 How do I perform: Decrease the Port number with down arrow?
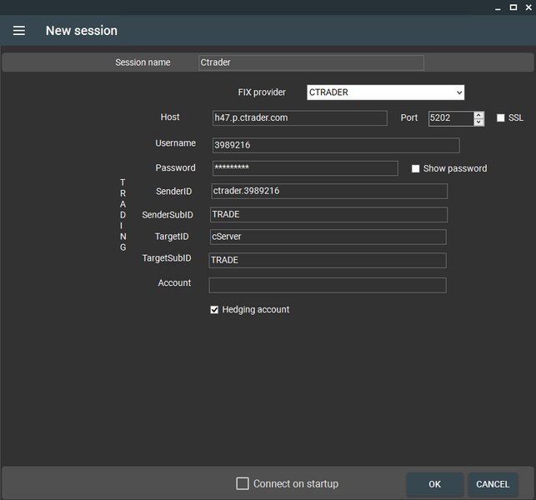point(478,122)
